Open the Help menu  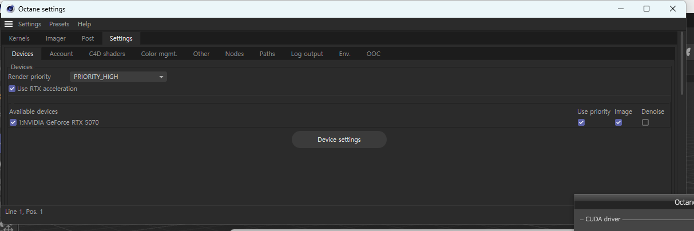click(x=84, y=24)
